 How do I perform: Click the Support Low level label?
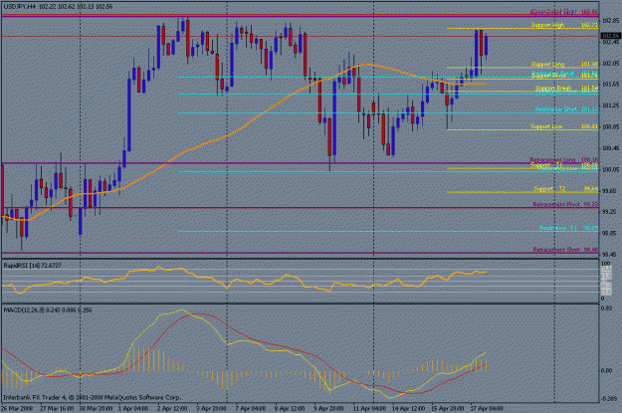(564, 126)
